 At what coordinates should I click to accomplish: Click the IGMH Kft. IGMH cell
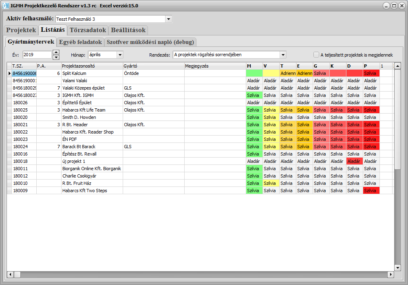coord(92,95)
